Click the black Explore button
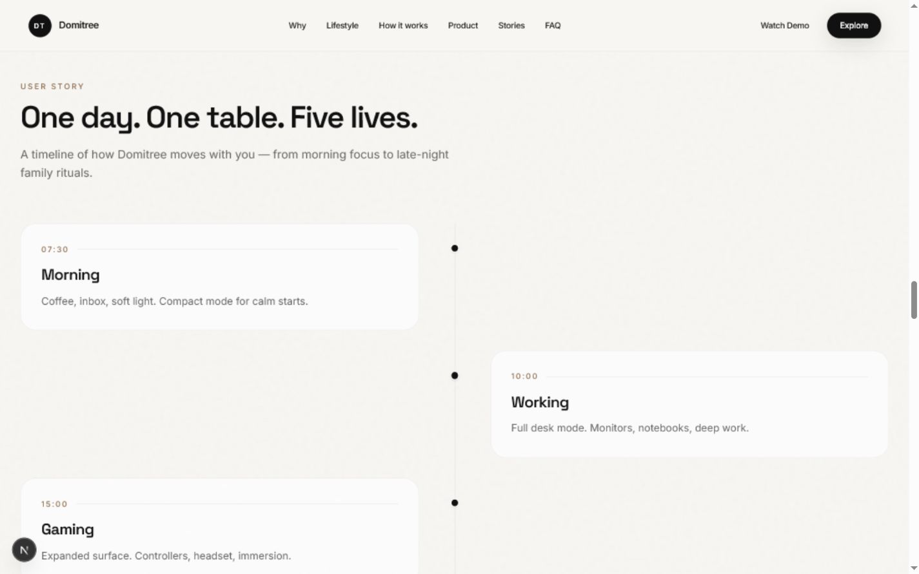 coord(854,26)
